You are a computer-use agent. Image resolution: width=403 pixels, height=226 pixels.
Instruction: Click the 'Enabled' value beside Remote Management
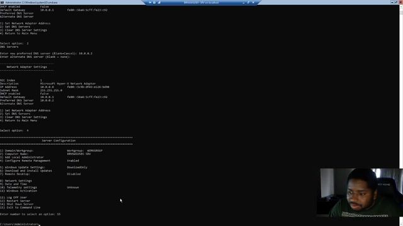click(x=73, y=161)
